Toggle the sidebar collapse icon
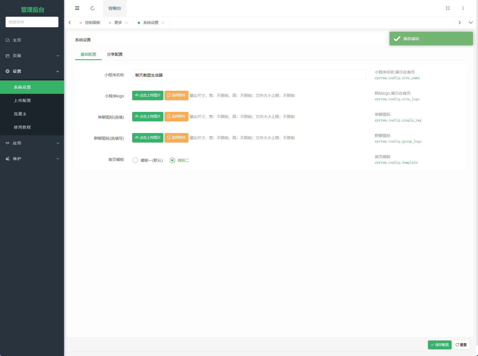The image size is (478, 356). pos(77,8)
